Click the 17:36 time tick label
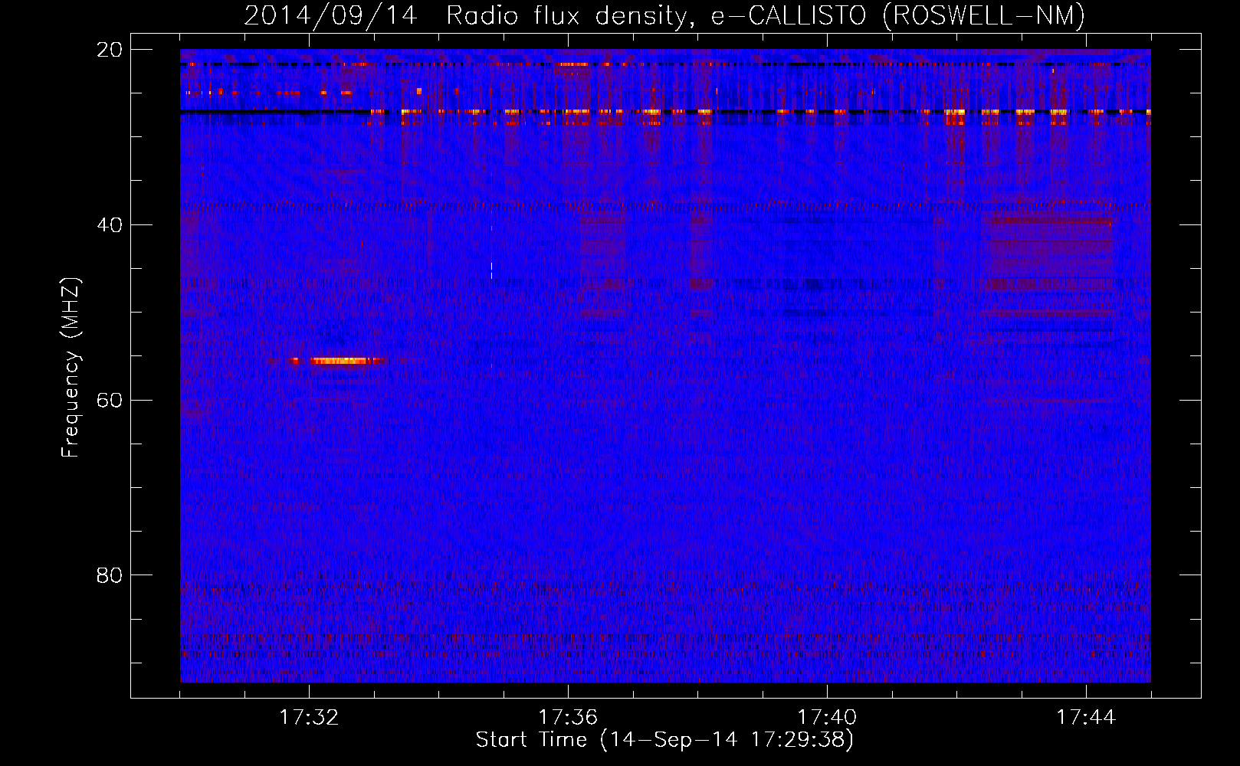 click(x=568, y=717)
